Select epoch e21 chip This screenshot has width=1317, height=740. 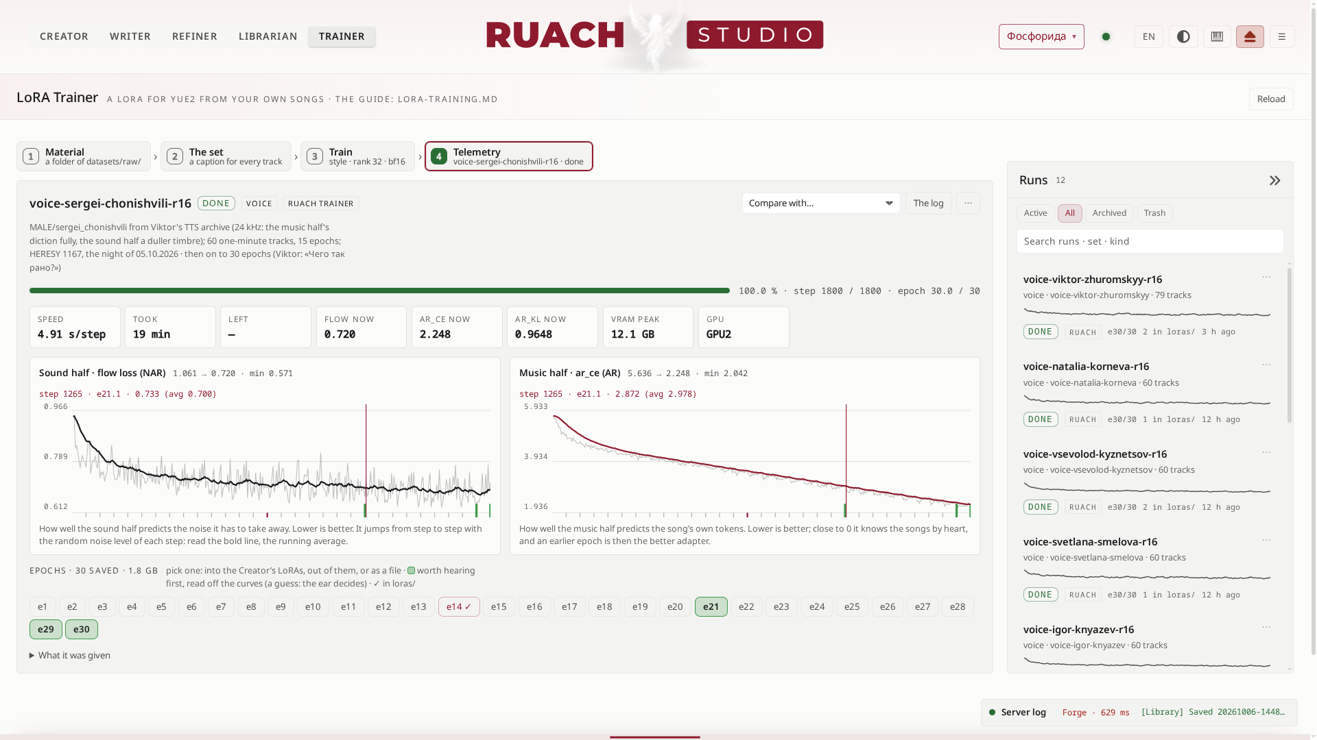[711, 606]
